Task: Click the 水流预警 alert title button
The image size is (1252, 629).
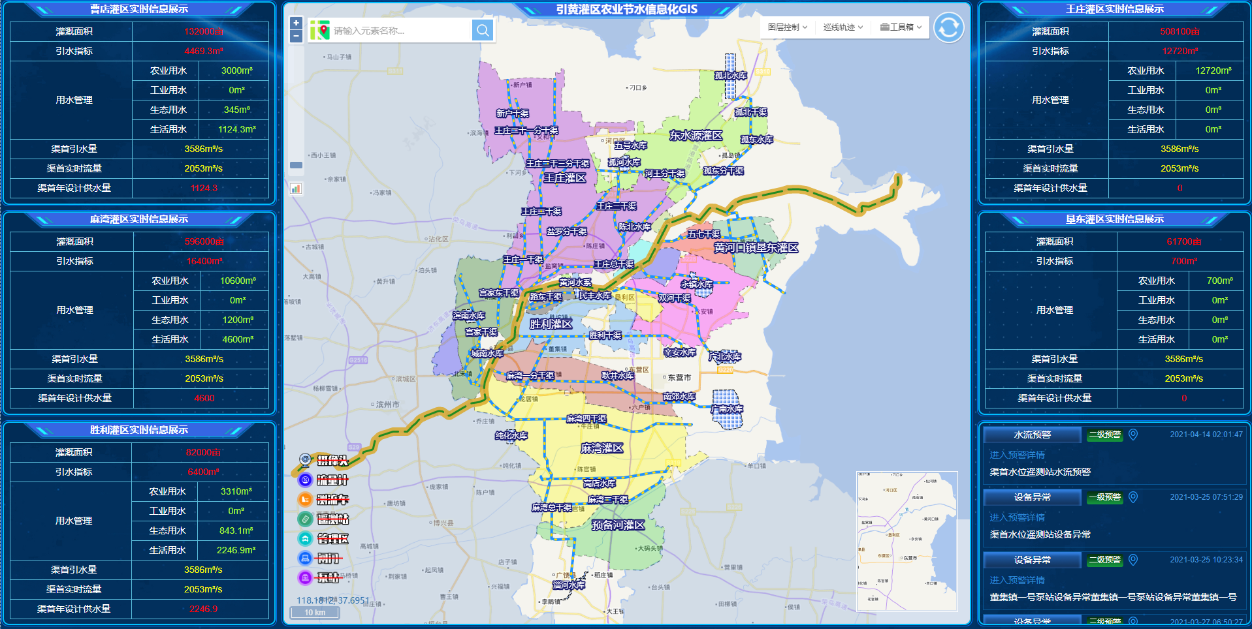Action: (x=1032, y=435)
